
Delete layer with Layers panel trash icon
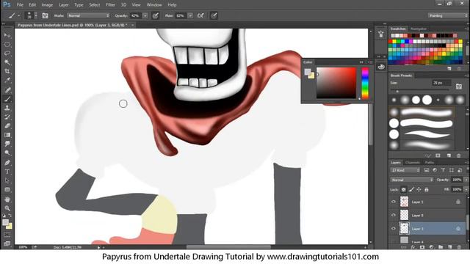(459, 247)
